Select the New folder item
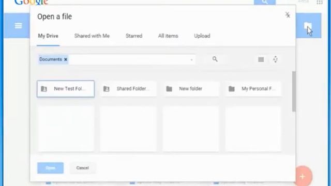This screenshot has height=186, width=331. [x=191, y=89]
